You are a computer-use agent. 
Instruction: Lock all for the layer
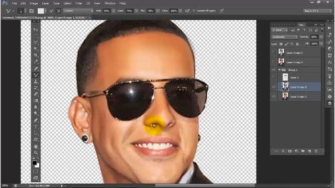click(297, 44)
